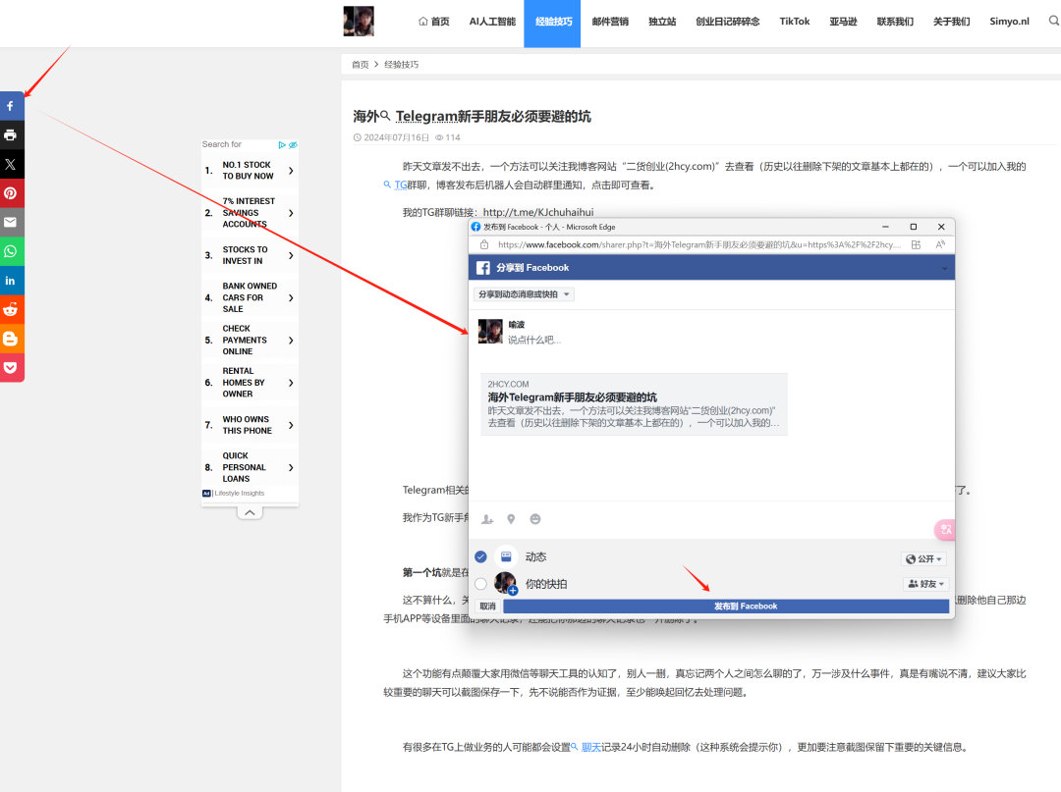Open the TikTok nav item

[x=795, y=22]
